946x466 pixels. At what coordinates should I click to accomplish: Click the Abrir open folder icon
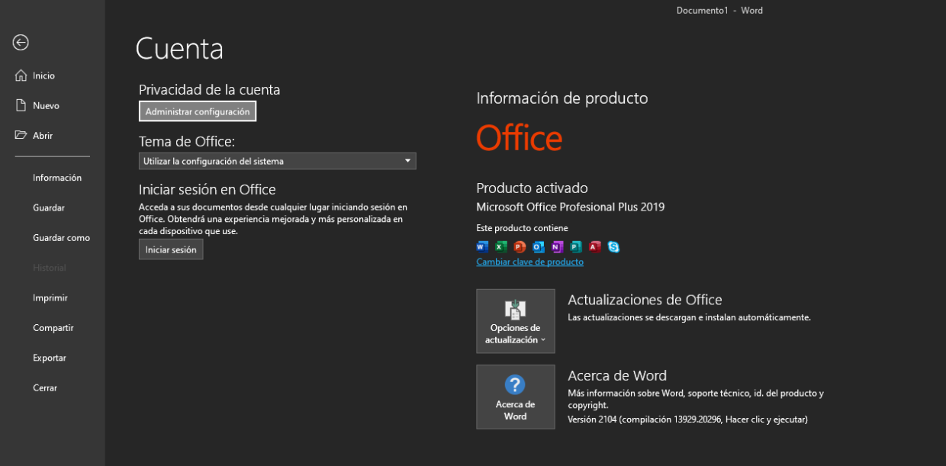click(21, 135)
